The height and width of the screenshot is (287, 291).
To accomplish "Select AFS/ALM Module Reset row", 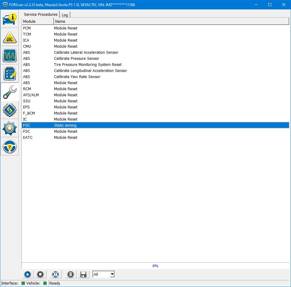I will [155, 95].
